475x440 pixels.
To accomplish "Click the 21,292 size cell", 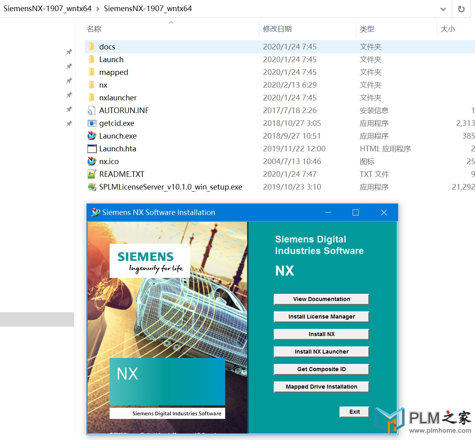I will pos(463,187).
